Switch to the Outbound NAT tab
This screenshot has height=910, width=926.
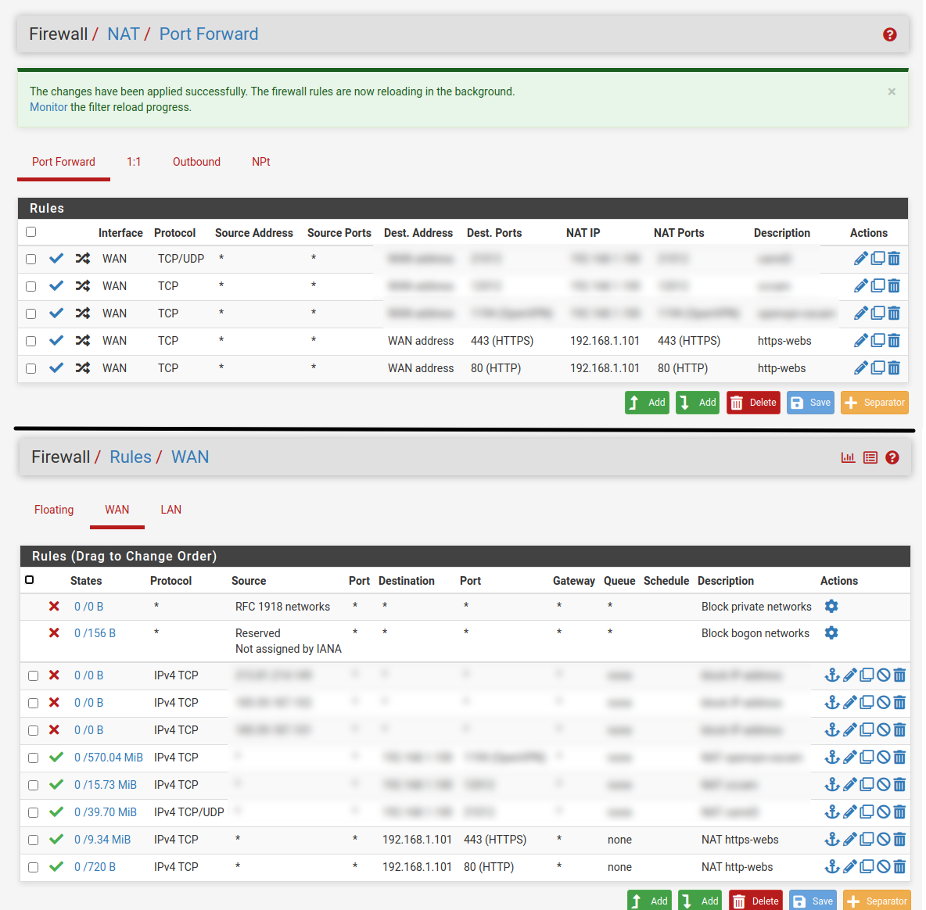(x=196, y=162)
